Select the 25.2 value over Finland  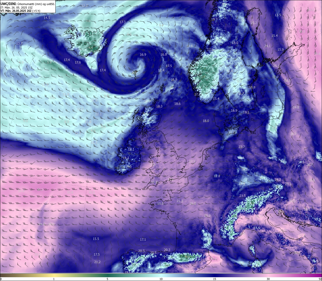254,23
